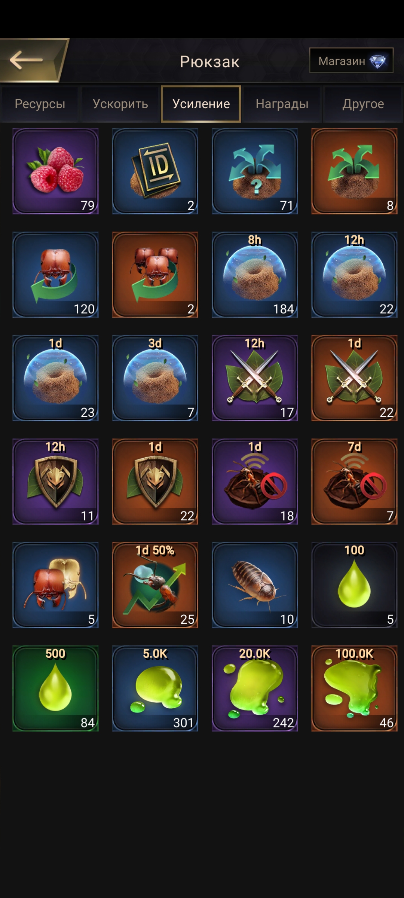Switch to the Ускорить tab
404x898 pixels.
pyautogui.click(x=120, y=104)
